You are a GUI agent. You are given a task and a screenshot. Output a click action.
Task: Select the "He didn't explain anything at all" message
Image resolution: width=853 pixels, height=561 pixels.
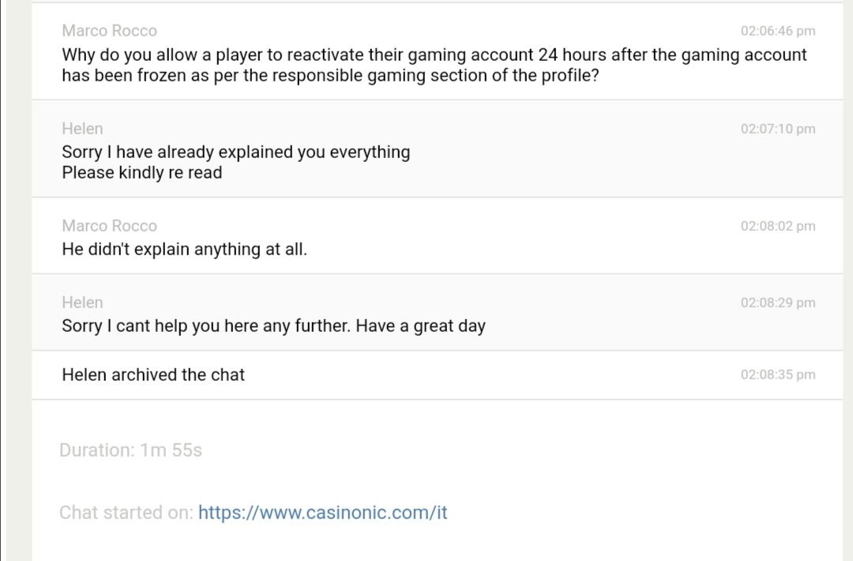click(x=184, y=250)
